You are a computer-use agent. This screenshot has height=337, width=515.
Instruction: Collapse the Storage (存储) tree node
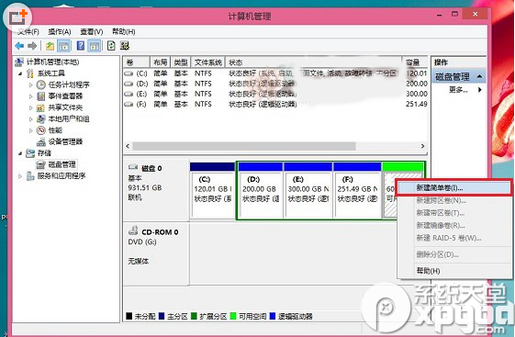20,153
